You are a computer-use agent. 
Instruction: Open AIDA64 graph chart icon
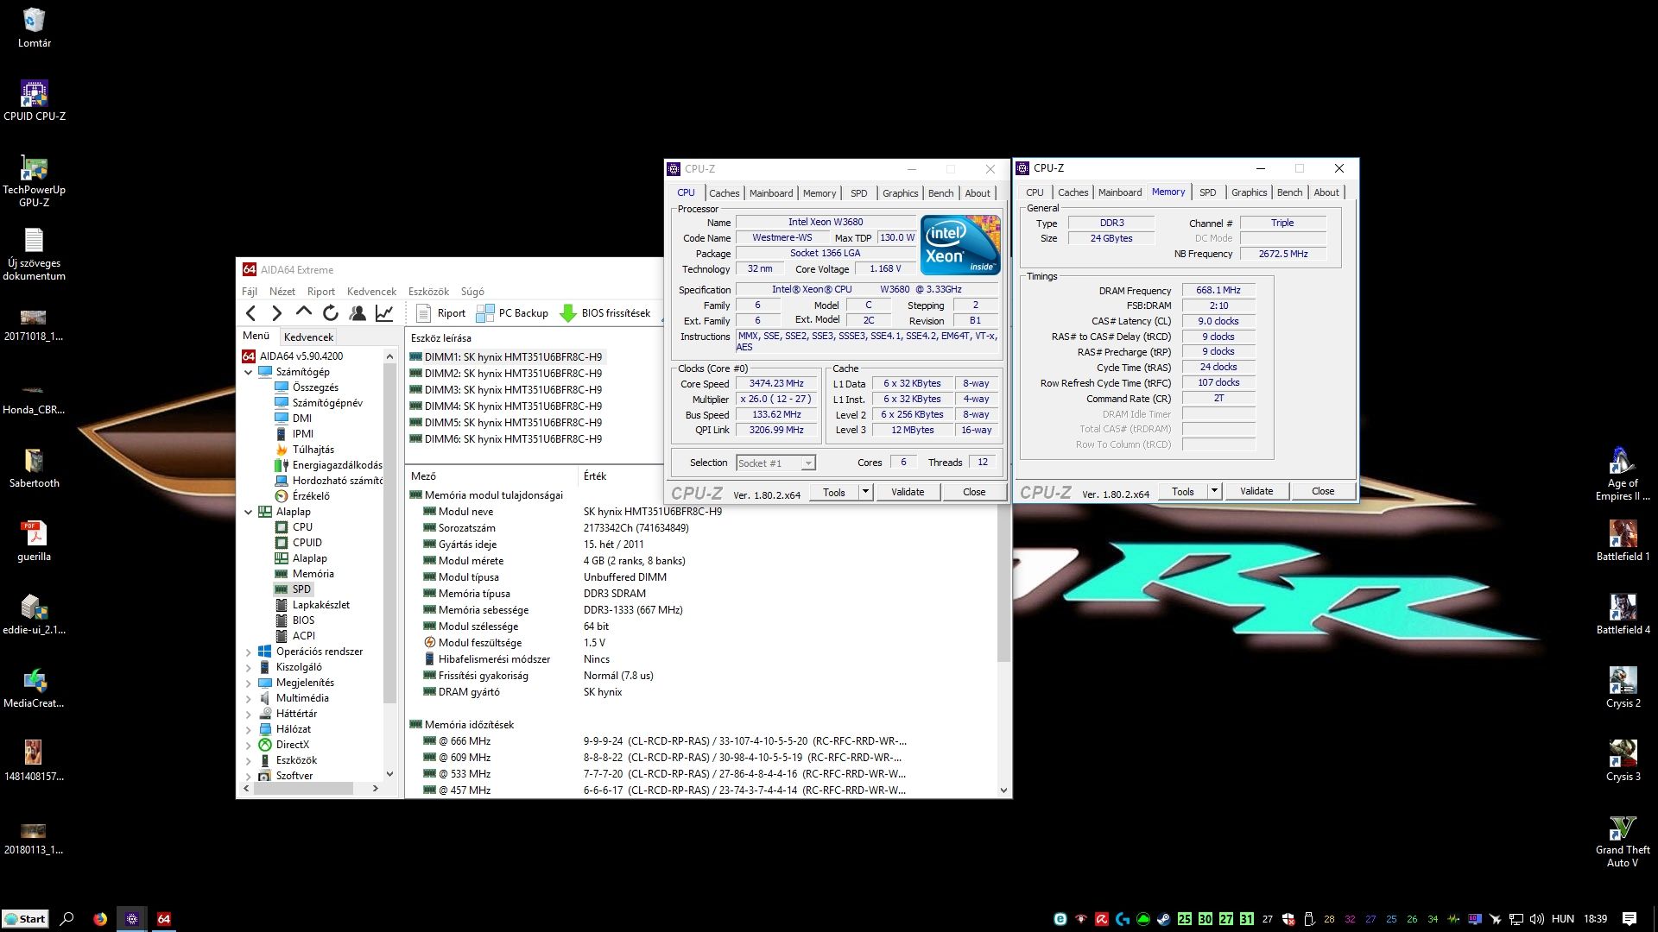(384, 313)
